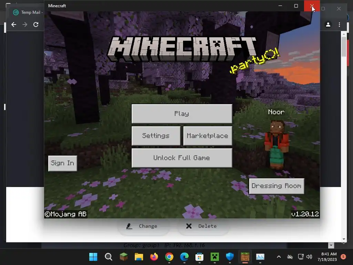Open the Creeper face Minecraft Launcher icon
The width and height of the screenshot is (353, 265).
click(215, 257)
